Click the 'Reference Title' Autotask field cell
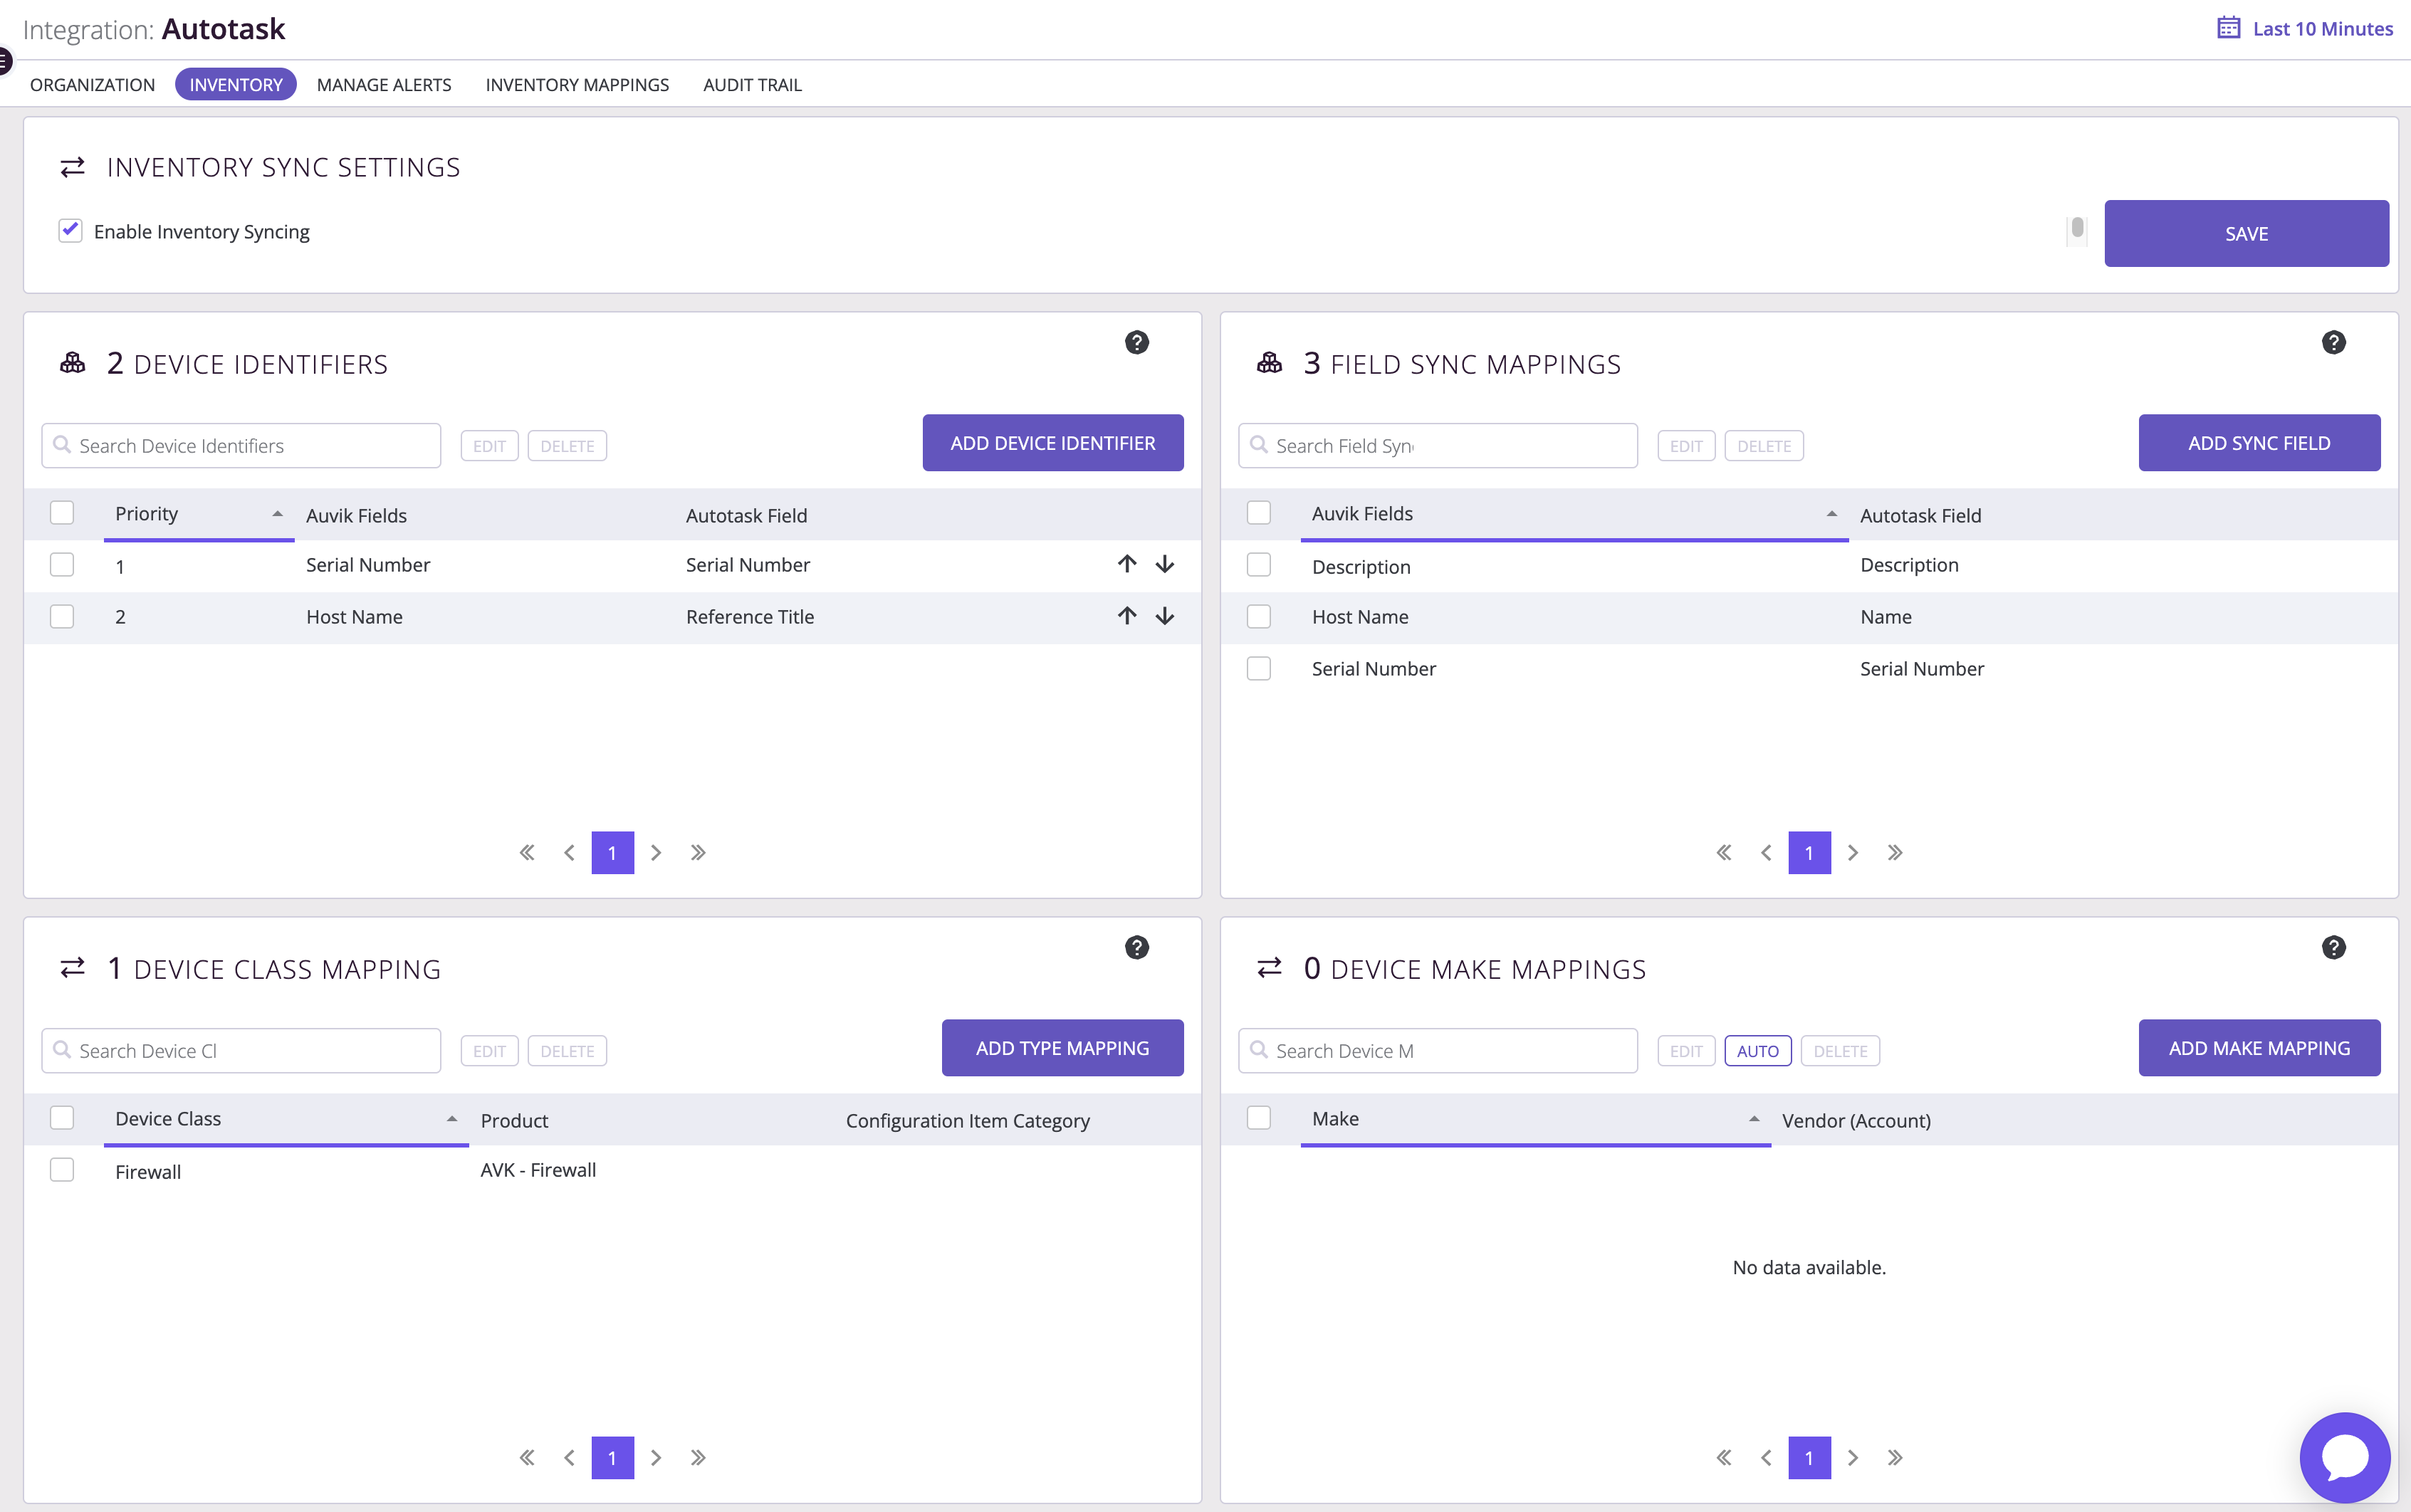 [750, 617]
